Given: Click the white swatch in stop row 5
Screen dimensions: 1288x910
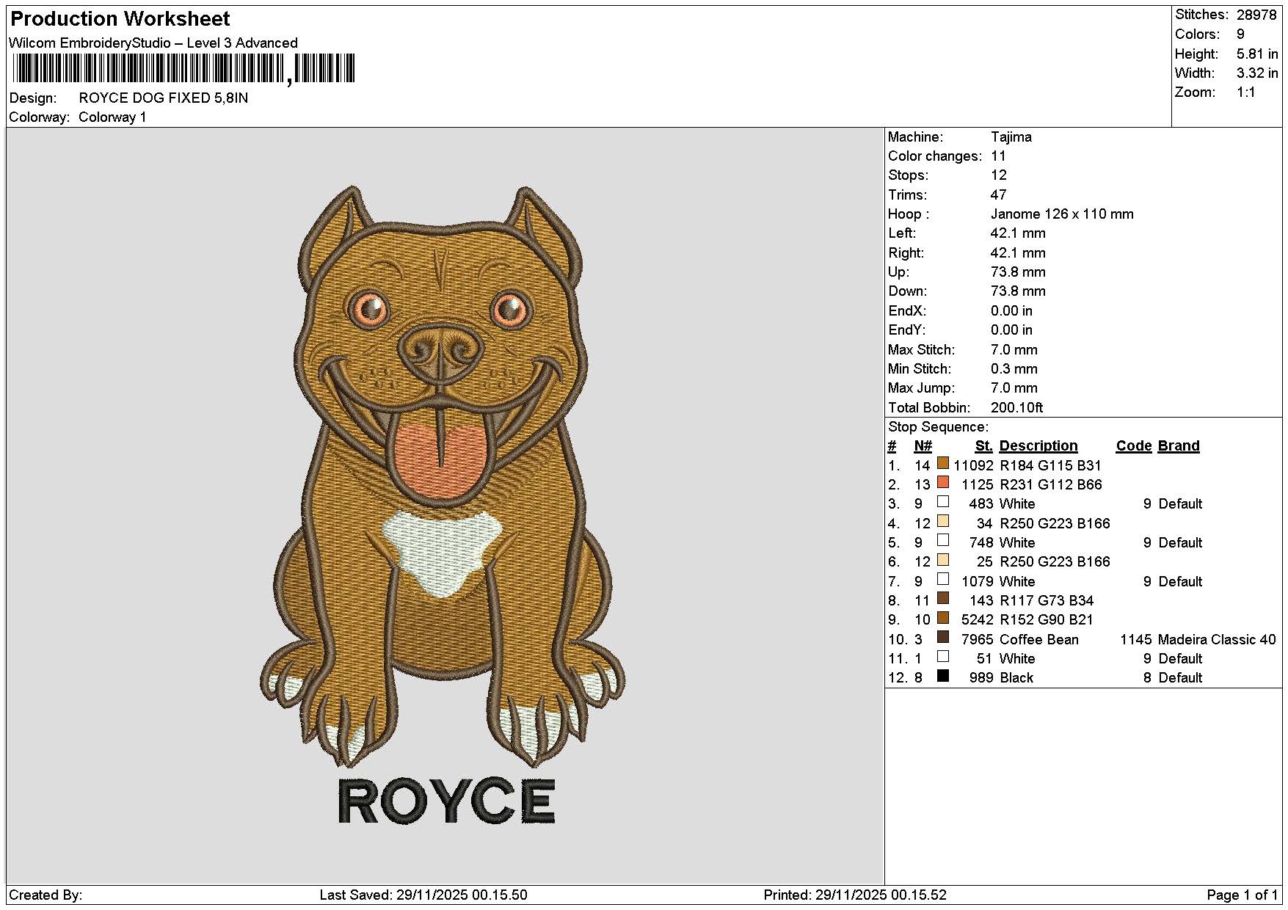Looking at the screenshot, I should tap(943, 540).
